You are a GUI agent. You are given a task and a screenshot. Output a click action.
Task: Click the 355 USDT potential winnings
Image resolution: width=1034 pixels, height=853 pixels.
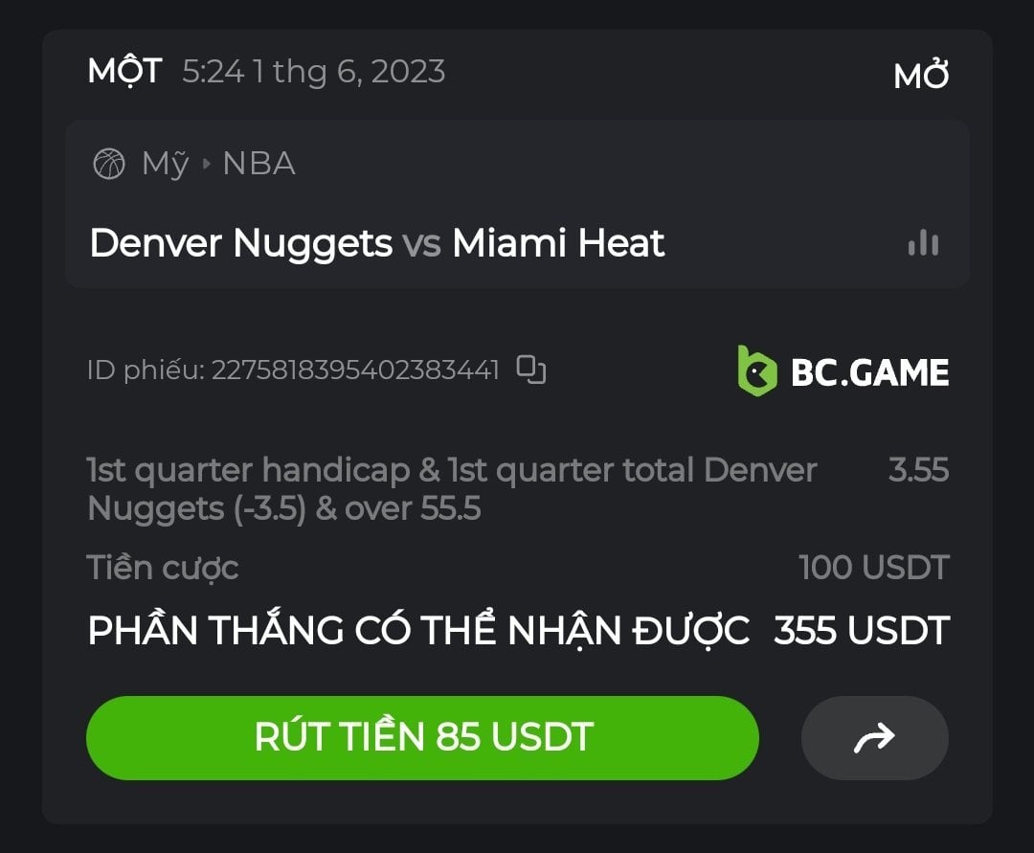862,630
